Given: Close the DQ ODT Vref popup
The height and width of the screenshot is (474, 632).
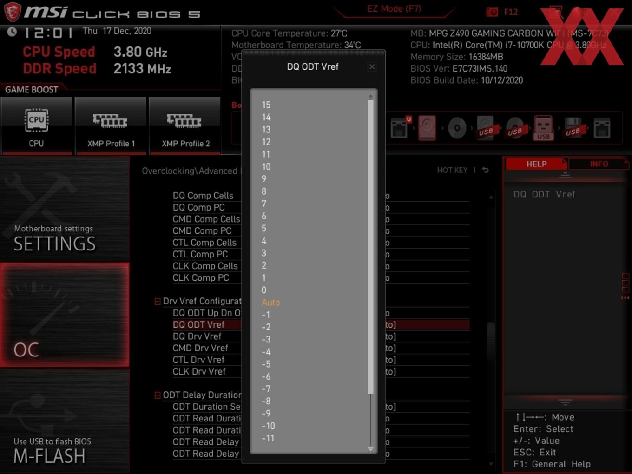Looking at the screenshot, I should pos(372,67).
